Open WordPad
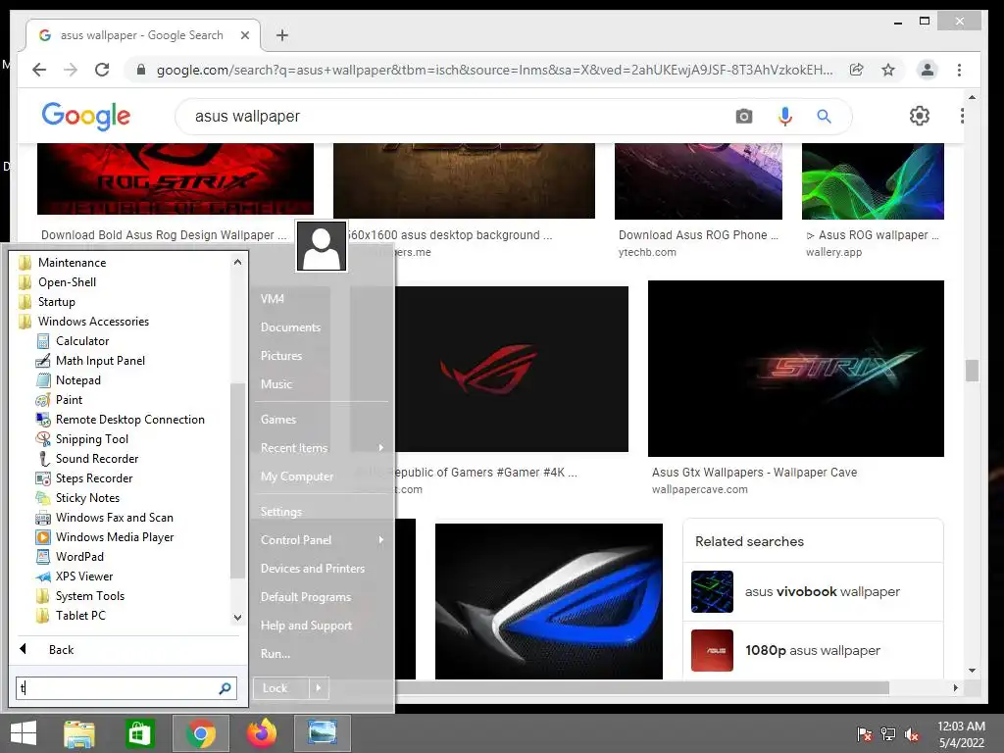 tap(79, 557)
